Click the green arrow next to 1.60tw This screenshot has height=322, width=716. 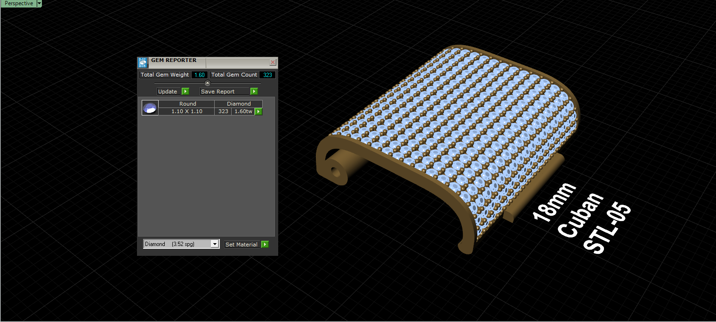258,112
